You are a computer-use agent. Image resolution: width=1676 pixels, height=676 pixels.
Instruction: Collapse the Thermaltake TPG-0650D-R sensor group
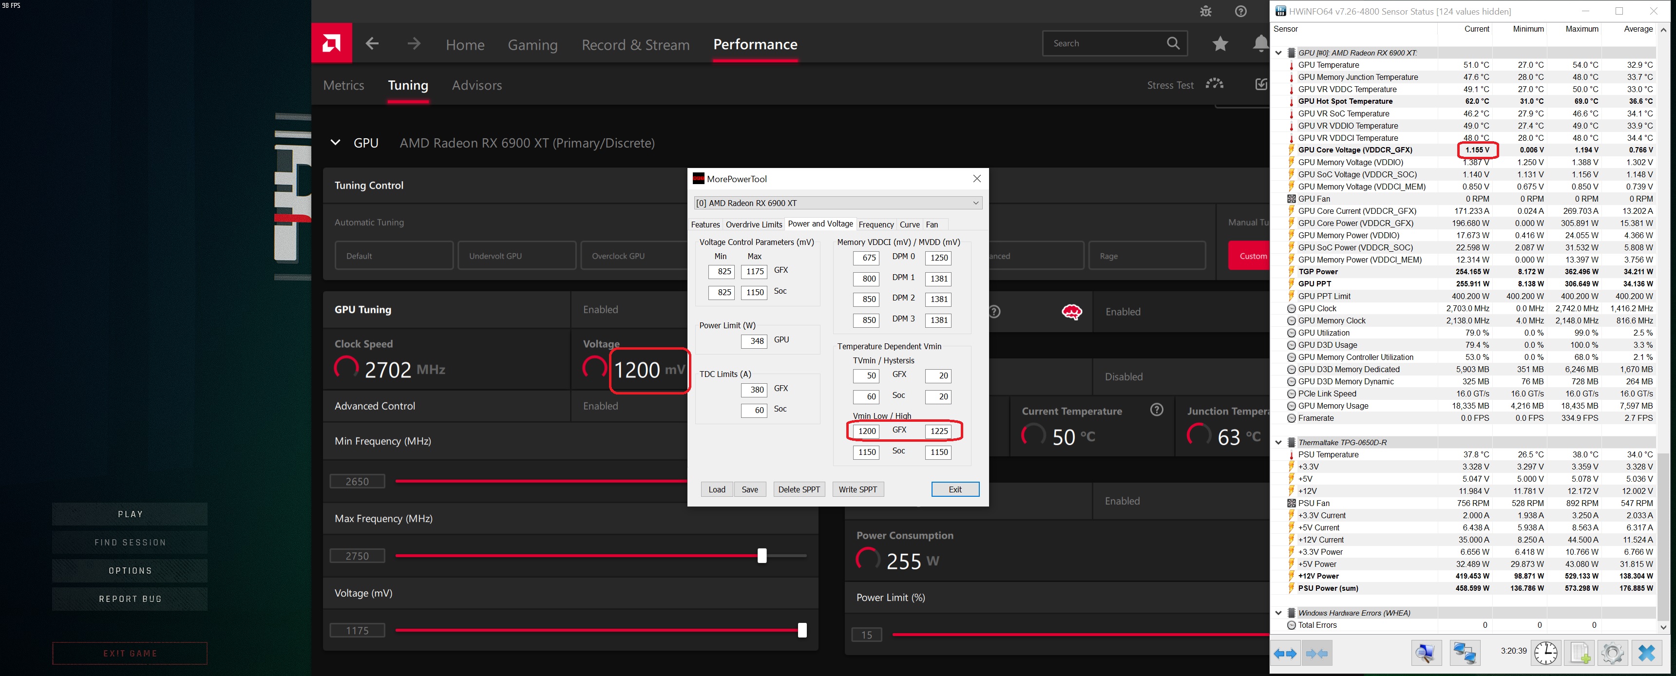pos(1278,442)
